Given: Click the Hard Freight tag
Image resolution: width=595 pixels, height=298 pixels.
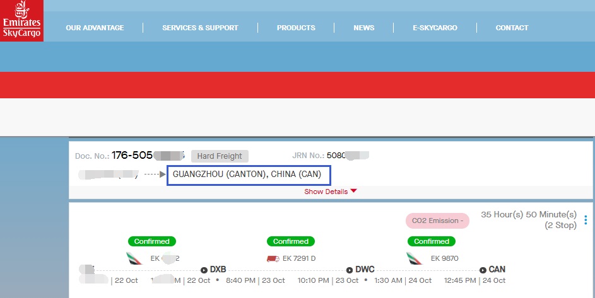Looking at the screenshot, I should click(220, 156).
